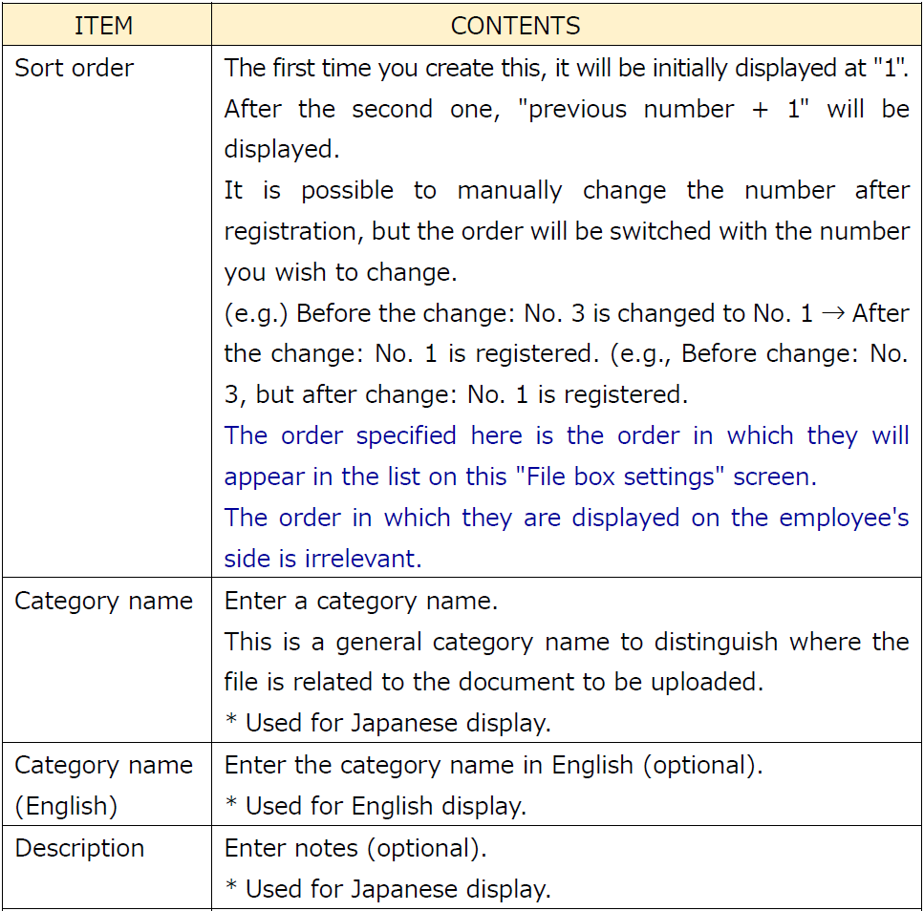Click the text "you wish to change."
This screenshot has width=924, height=911.
click(x=341, y=272)
